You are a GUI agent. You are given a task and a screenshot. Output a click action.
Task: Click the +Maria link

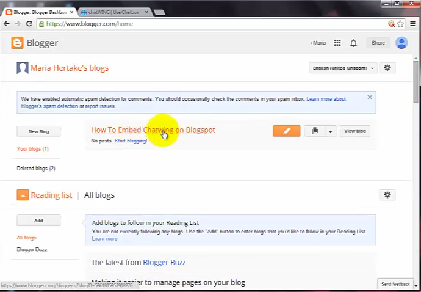pos(318,43)
